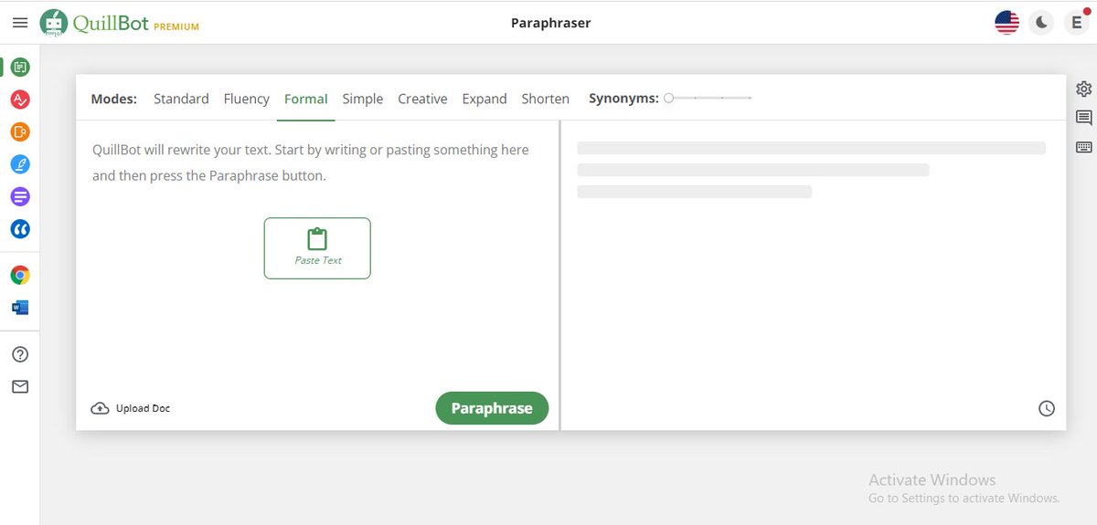This screenshot has height=525, width=1097.
Task: Select the Expand mode
Action: click(485, 99)
